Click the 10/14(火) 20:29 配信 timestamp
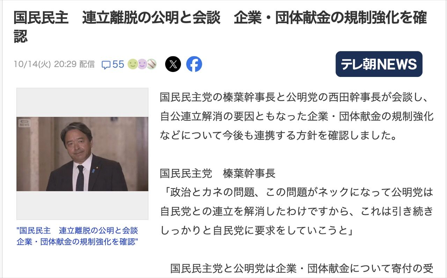The height and width of the screenshot is (278, 447). [x=54, y=64]
